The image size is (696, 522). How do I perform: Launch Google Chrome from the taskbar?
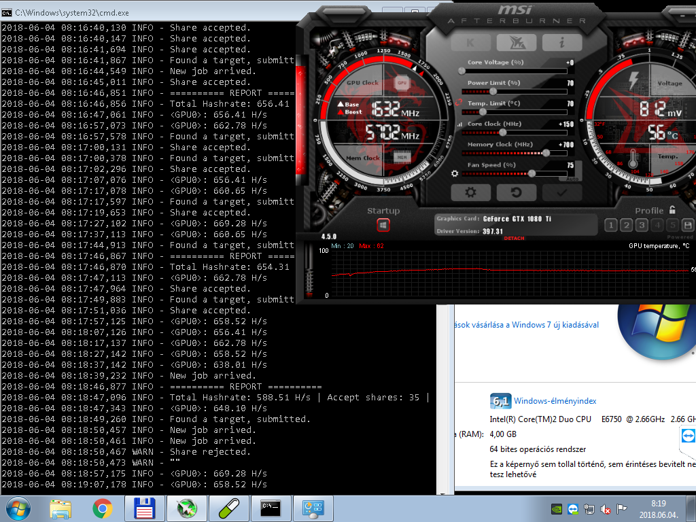pyautogui.click(x=103, y=508)
